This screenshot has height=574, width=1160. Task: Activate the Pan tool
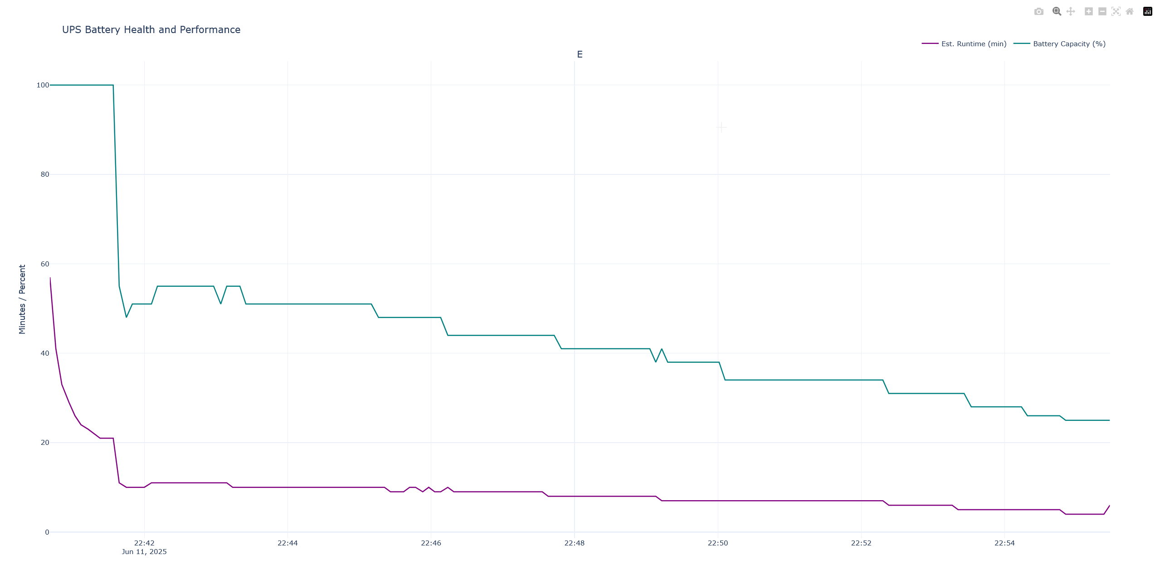(1071, 12)
